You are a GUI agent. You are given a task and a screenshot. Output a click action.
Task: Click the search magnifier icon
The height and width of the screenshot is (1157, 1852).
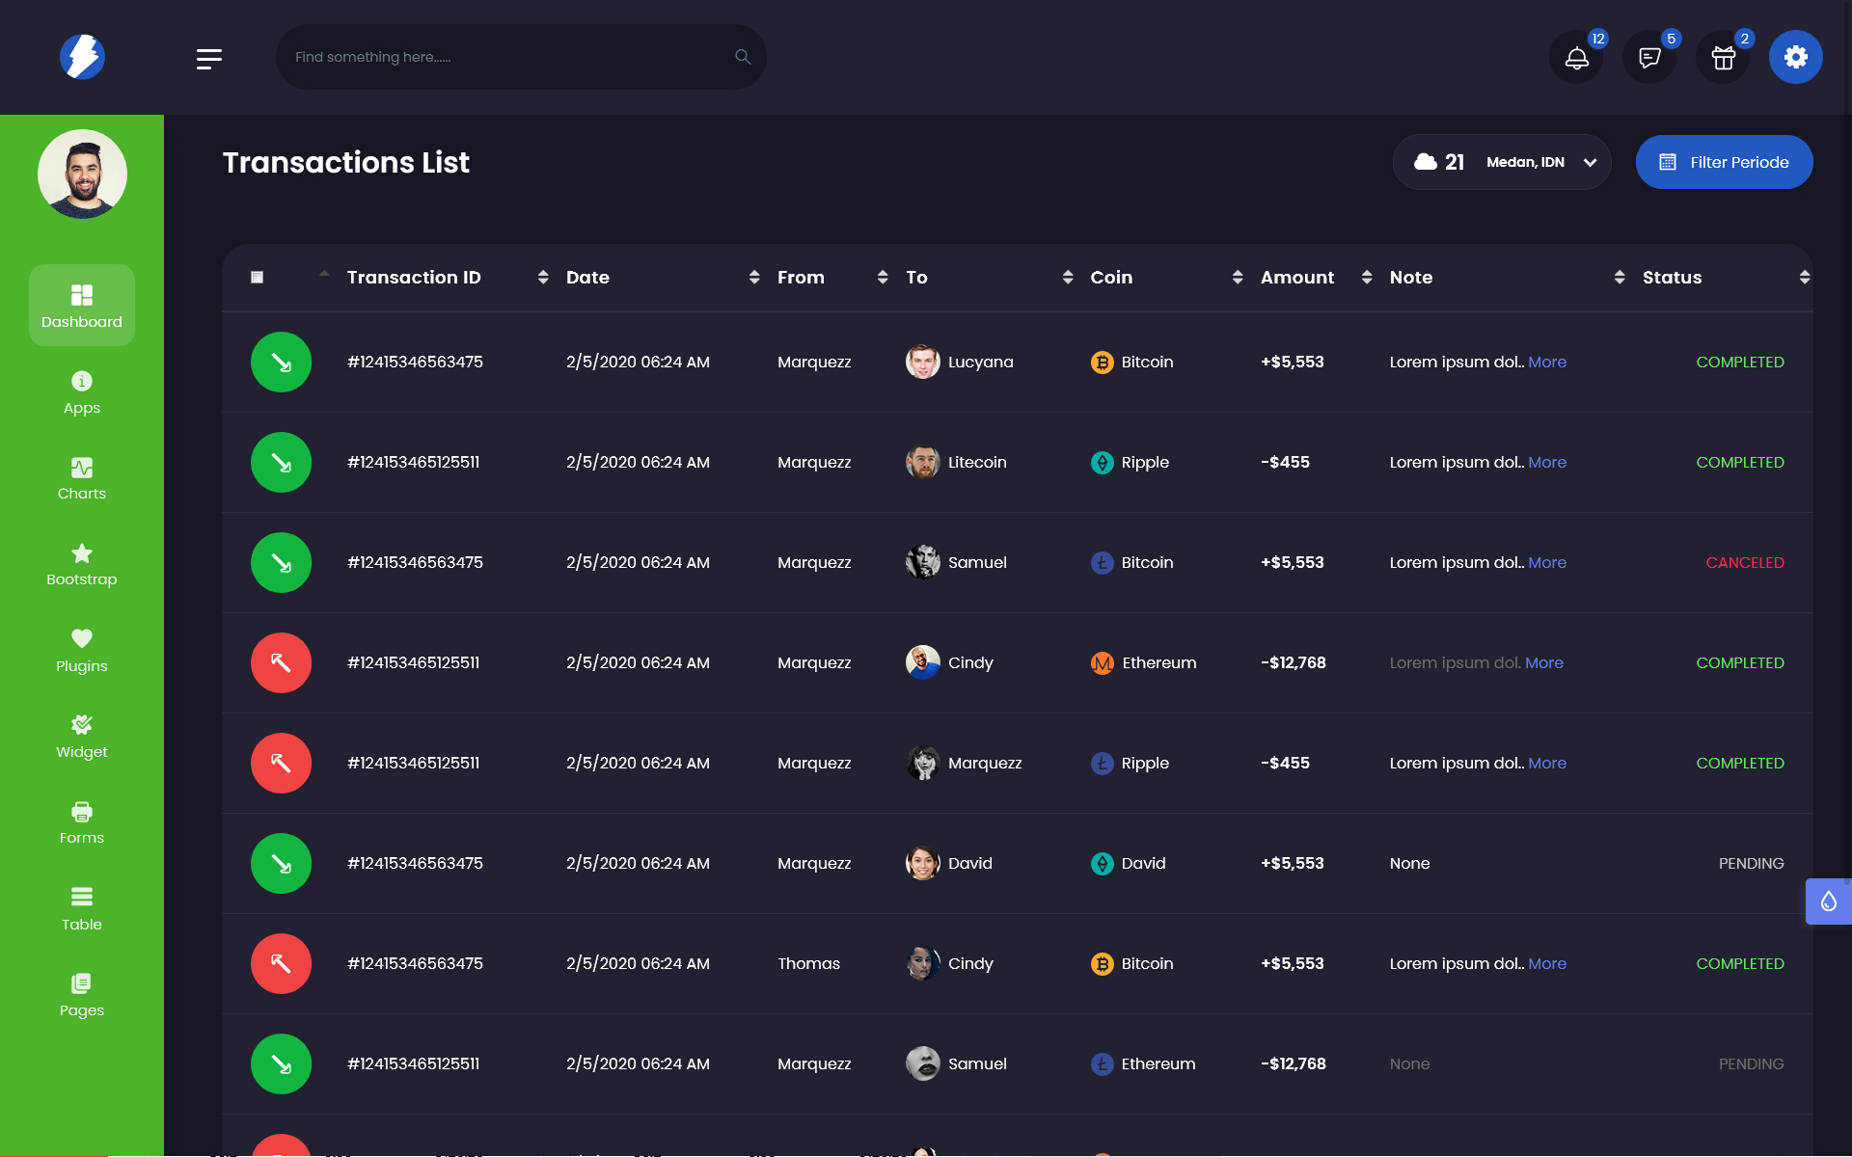(x=742, y=57)
